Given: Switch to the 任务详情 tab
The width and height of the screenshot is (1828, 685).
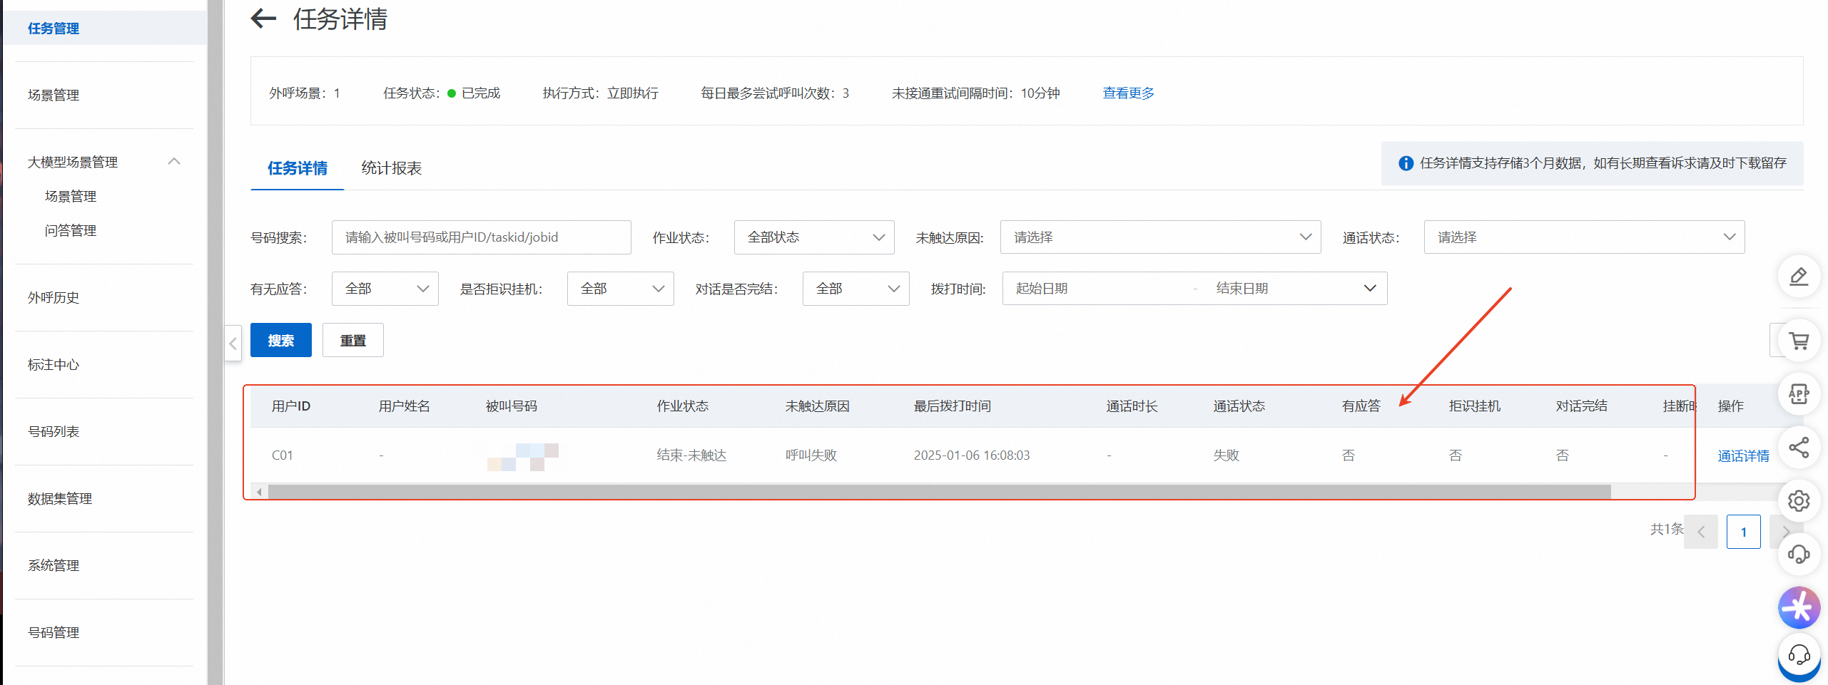Looking at the screenshot, I should point(298,168).
